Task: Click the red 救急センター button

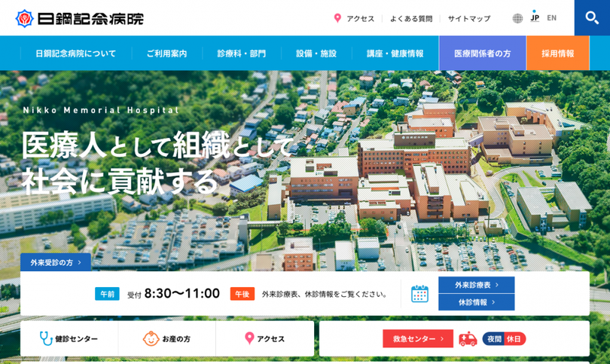Action: point(418,338)
